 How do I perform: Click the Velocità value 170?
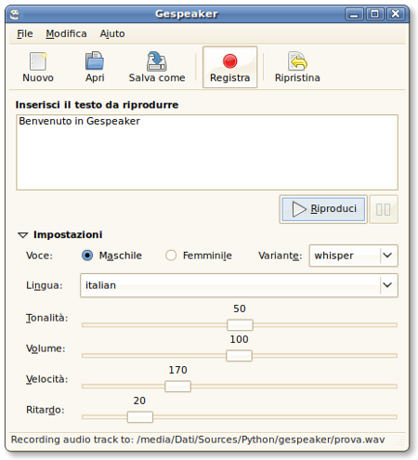(x=177, y=370)
